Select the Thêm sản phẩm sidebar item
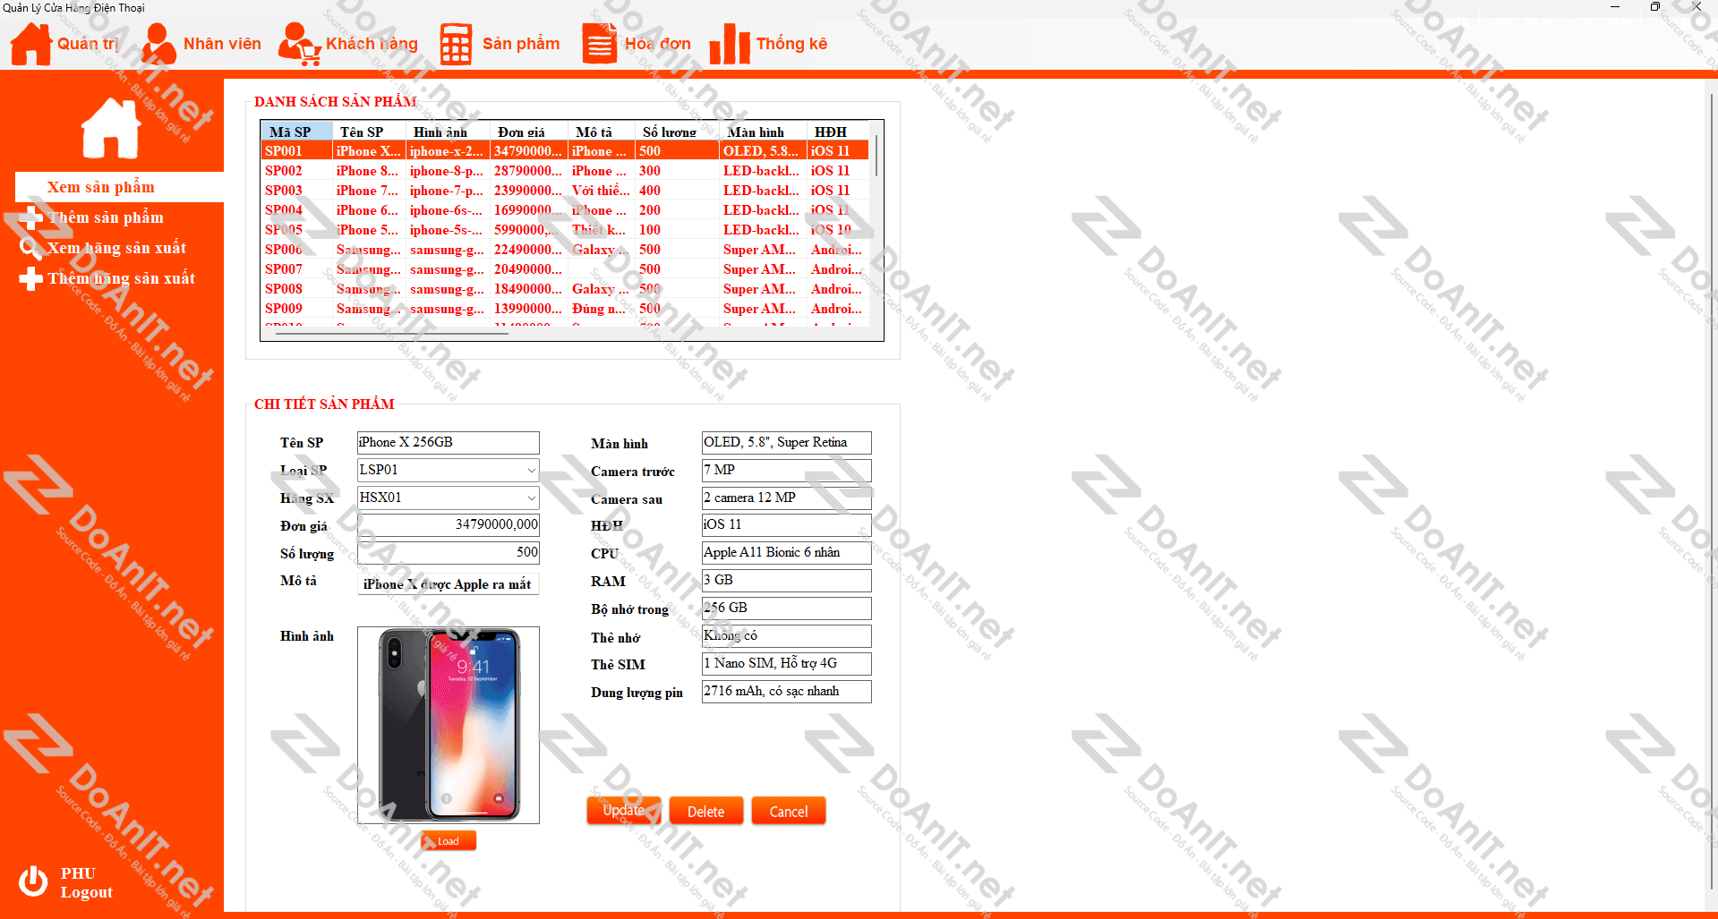Screen dimensions: 1718x919 coord(106,217)
